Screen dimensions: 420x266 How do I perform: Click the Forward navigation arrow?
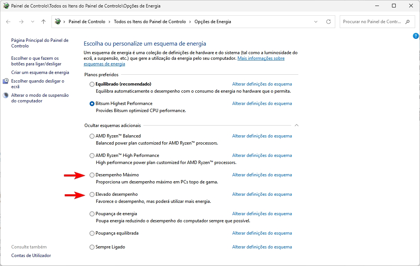[21, 22]
